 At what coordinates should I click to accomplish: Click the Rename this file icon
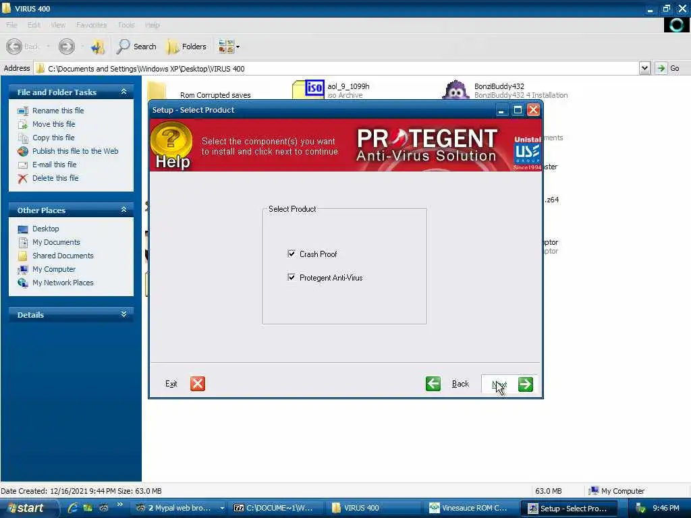pos(23,111)
